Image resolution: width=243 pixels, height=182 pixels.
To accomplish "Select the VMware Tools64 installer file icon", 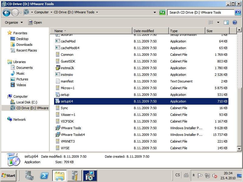I will coord(58,135).
